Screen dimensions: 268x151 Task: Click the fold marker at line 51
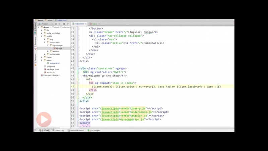coord(78,101)
